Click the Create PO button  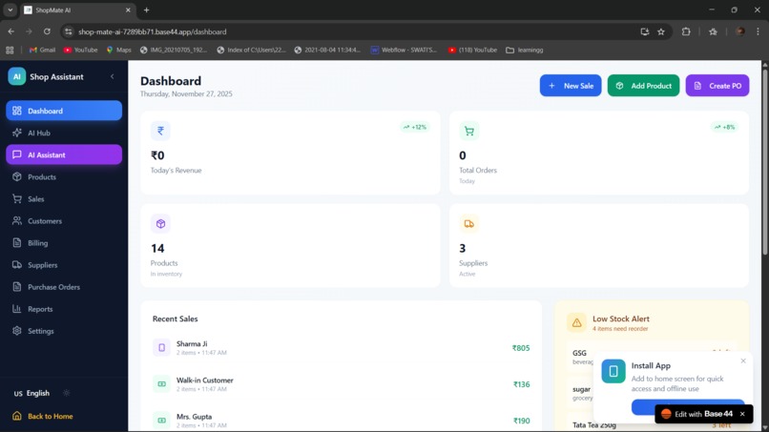pyautogui.click(x=717, y=85)
